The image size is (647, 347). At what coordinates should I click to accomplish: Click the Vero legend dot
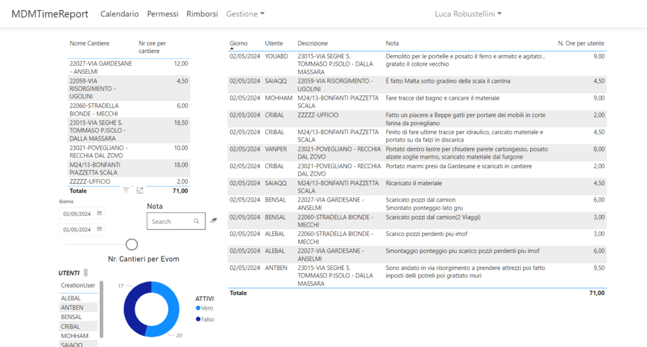[198, 308]
